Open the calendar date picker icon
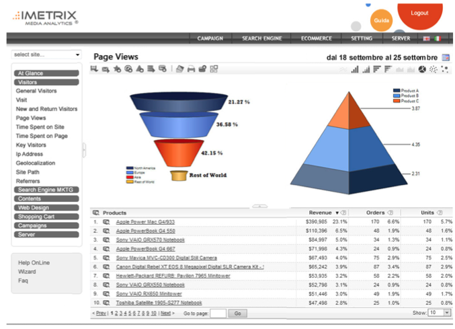This screenshot has width=455, height=329. [x=446, y=57]
